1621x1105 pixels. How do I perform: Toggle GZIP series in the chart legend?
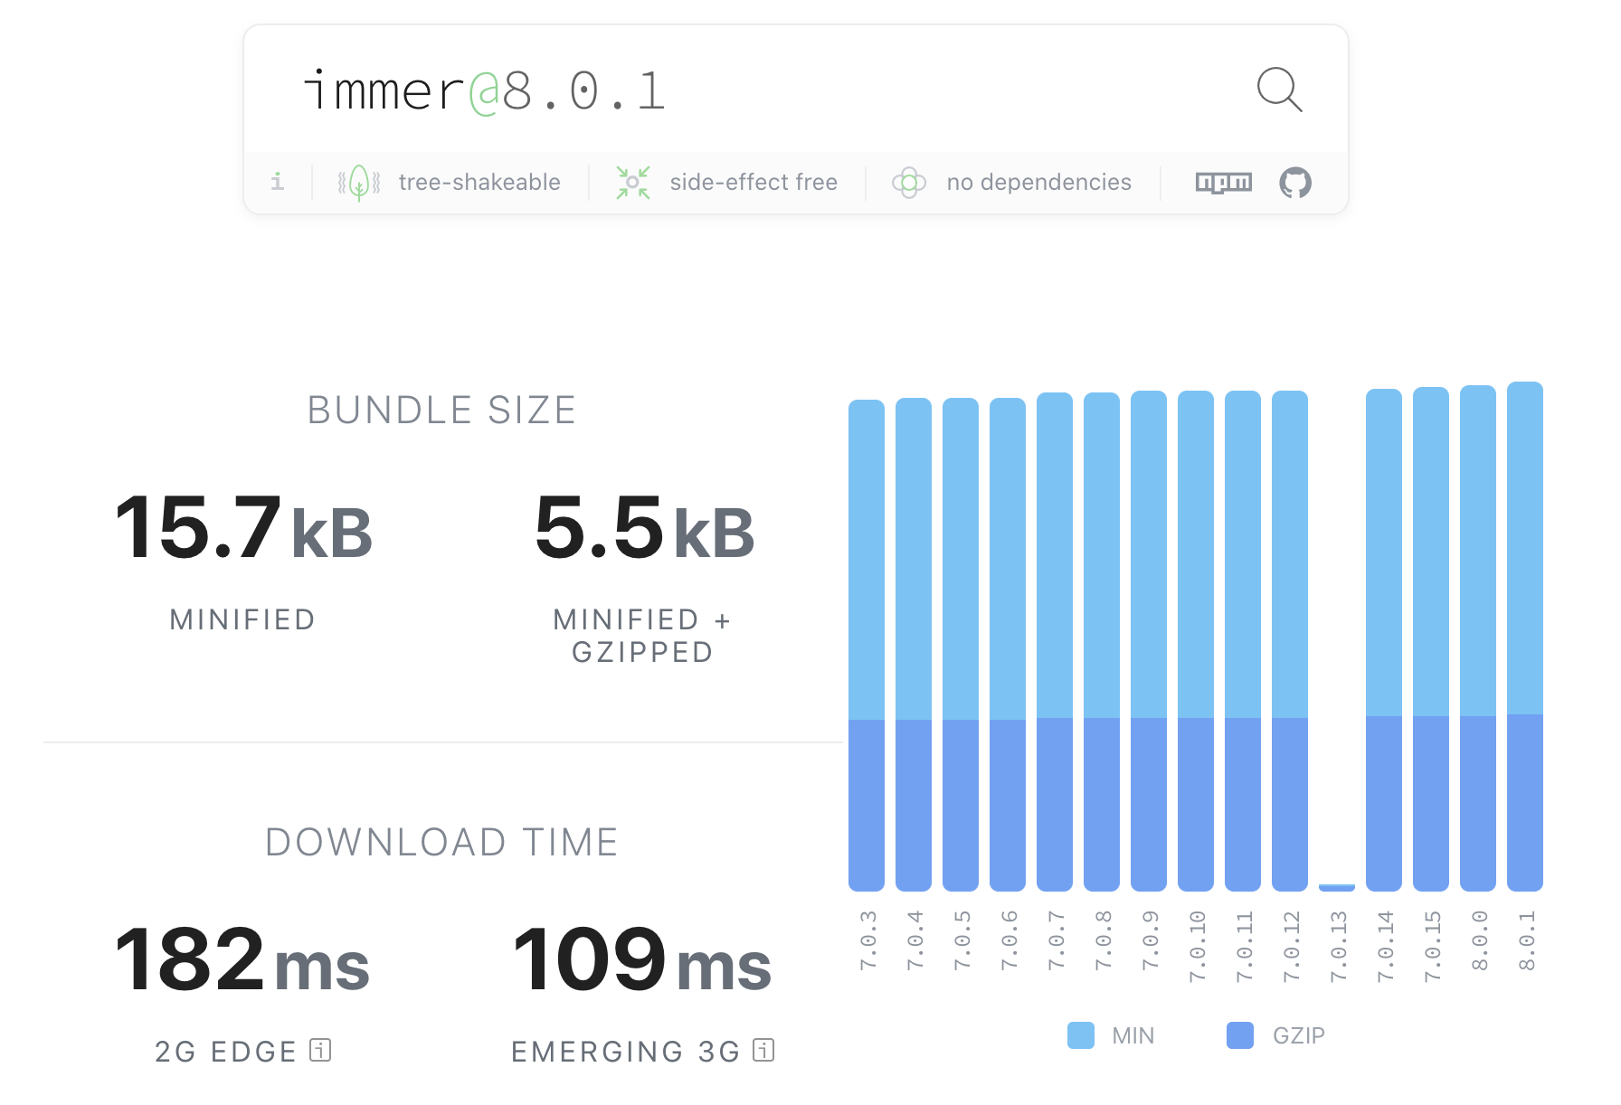(x=1300, y=1034)
